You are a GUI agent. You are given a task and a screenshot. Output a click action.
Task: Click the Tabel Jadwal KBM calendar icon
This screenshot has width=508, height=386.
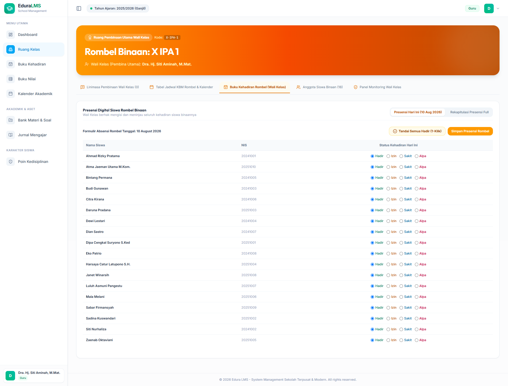coord(152,87)
